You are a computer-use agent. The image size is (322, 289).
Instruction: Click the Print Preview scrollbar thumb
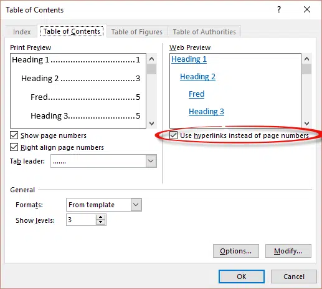point(152,69)
